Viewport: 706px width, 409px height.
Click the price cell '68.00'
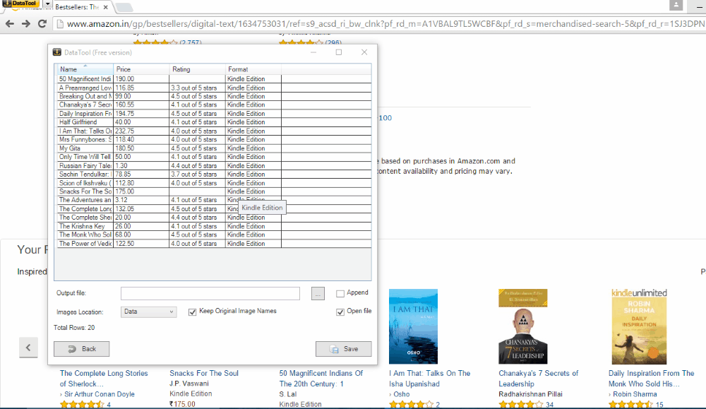point(141,235)
